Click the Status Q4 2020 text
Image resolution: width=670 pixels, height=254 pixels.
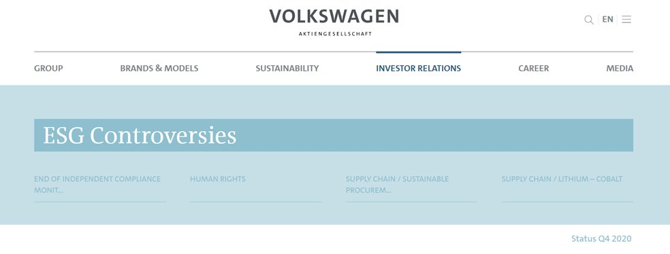601,238
